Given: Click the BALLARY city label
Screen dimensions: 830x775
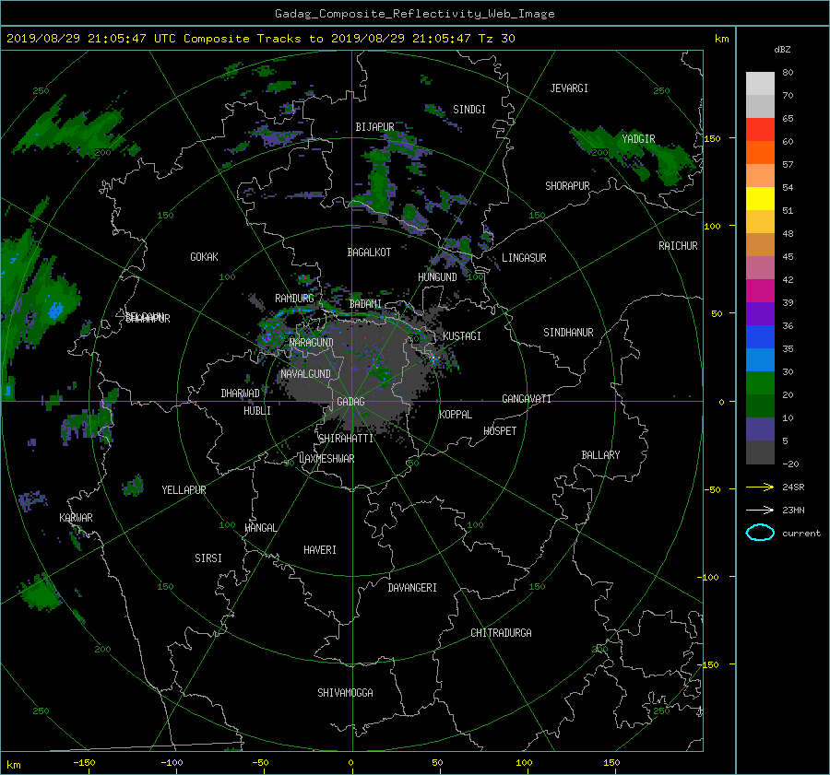Looking at the screenshot, I should pos(600,455).
